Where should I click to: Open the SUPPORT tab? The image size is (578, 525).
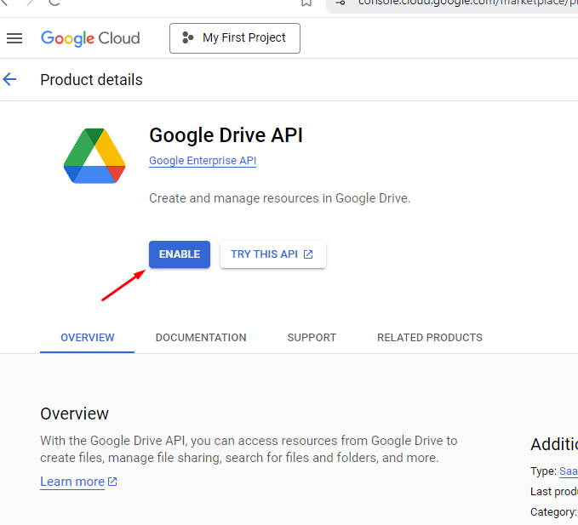312,338
